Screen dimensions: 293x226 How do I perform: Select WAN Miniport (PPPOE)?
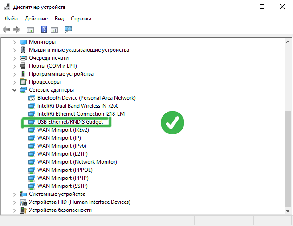65,170
